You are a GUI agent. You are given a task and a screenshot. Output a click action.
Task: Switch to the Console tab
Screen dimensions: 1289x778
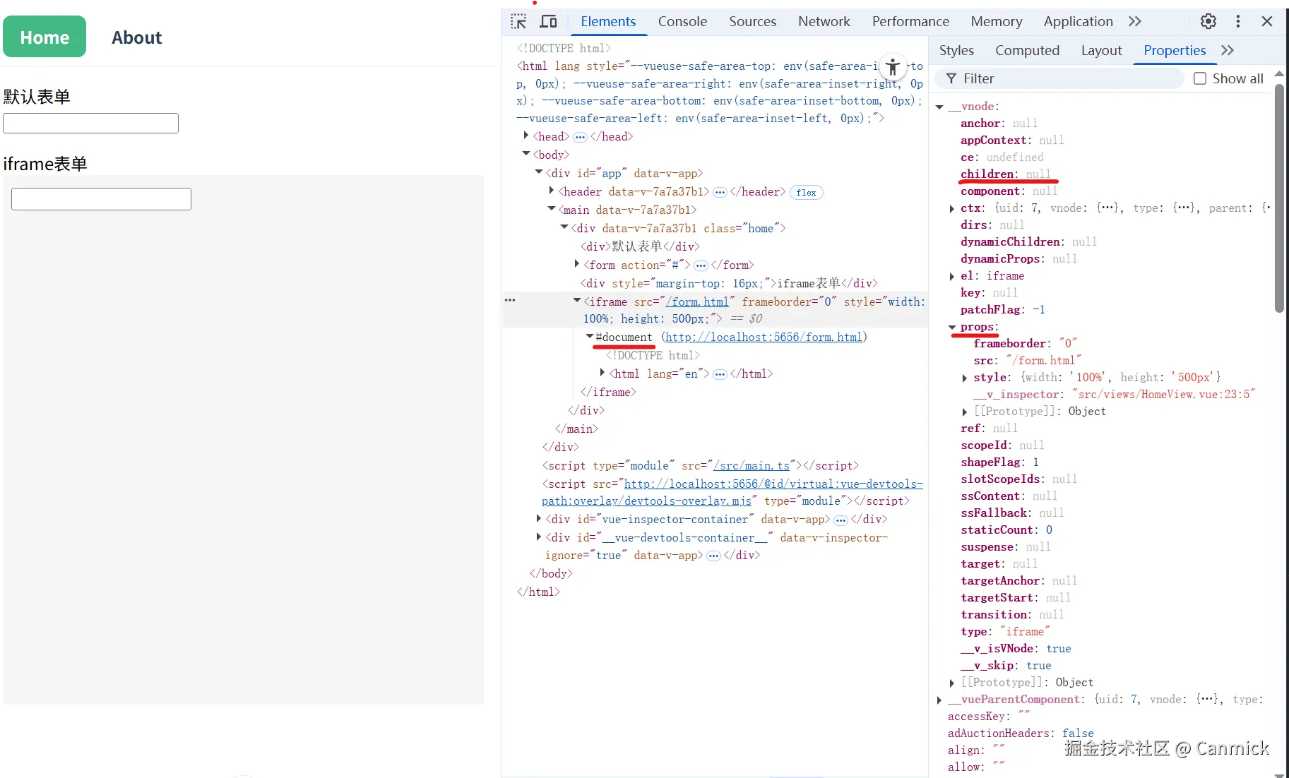point(682,21)
